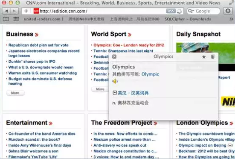Viewport: 235px width, 159px height.
Task: Stop the page loading spinner
Action: [x=179, y=11]
